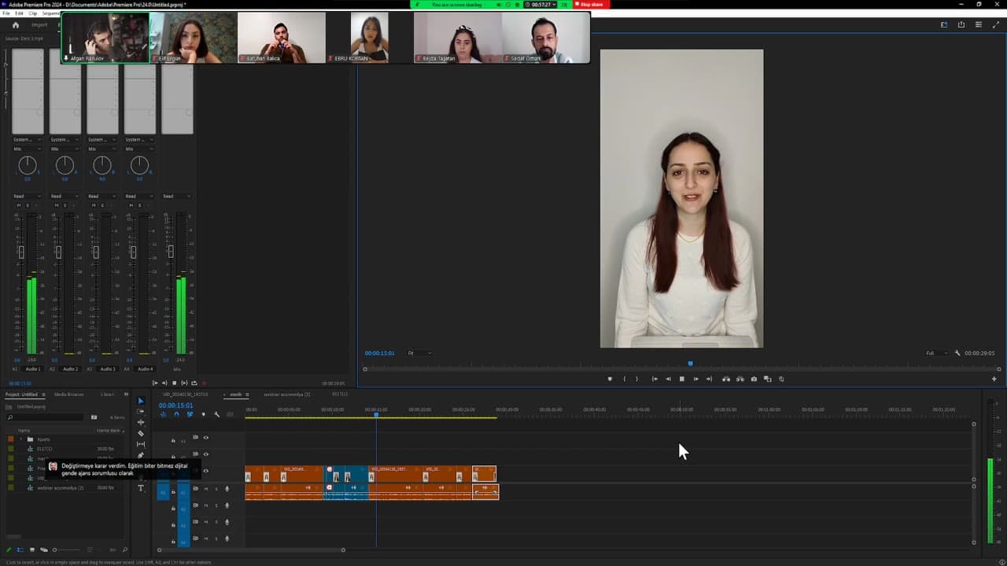Open the VID_20240130 sequence tab
Screen dimensions: 1007x566
[185, 395]
